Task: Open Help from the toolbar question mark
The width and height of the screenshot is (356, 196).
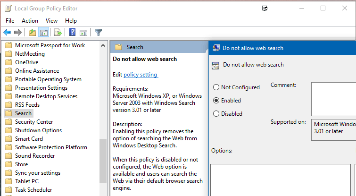Action: coord(72,32)
